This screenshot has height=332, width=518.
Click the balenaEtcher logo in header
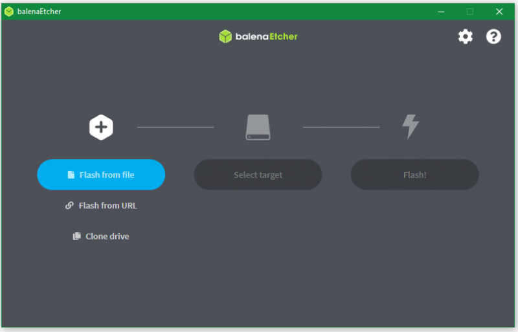(x=258, y=36)
